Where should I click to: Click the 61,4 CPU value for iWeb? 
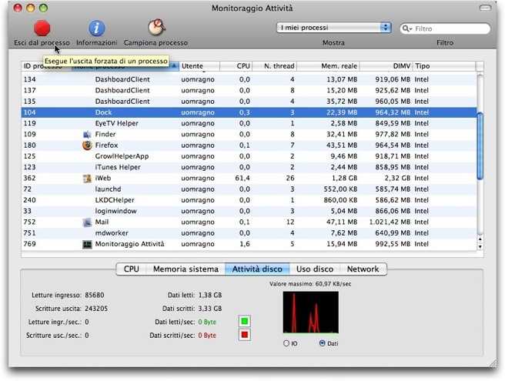(x=242, y=178)
